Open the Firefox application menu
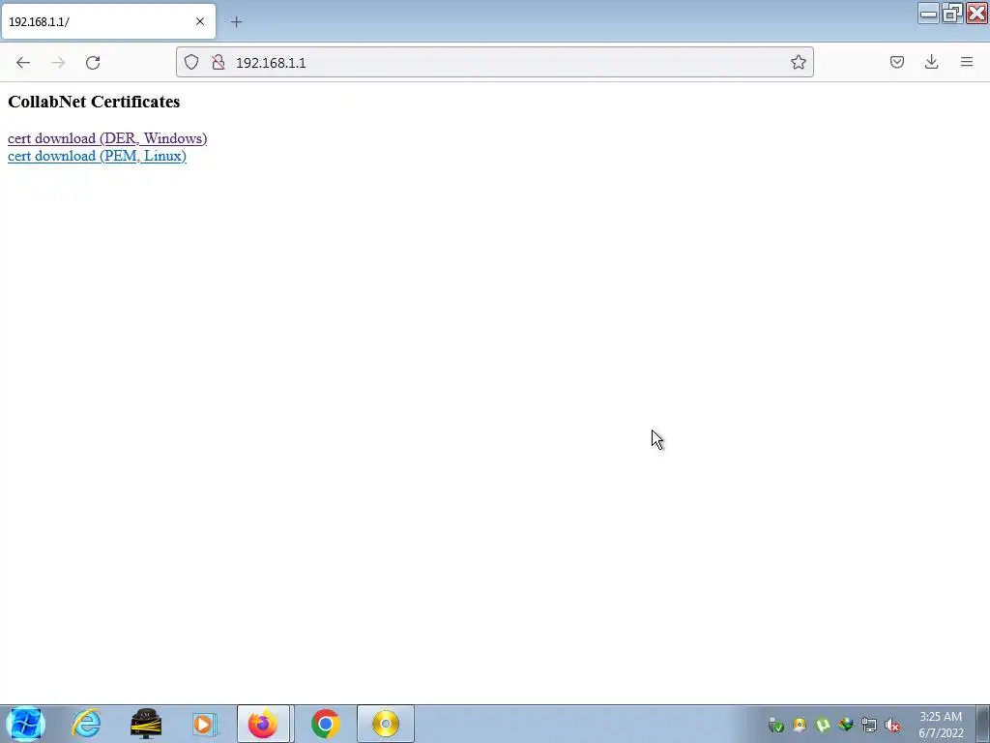The height and width of the screenshot is (743, 990). tap(967, 62)
